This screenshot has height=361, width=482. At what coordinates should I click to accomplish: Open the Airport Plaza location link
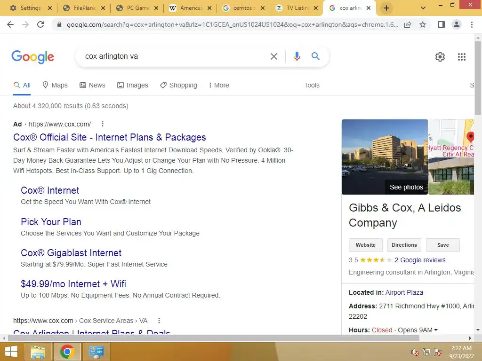[404, 292]
